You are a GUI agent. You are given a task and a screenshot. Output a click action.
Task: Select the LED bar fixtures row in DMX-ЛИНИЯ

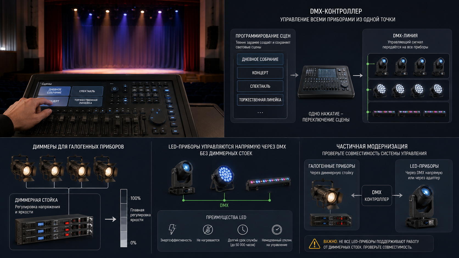[x=408, y=112]
